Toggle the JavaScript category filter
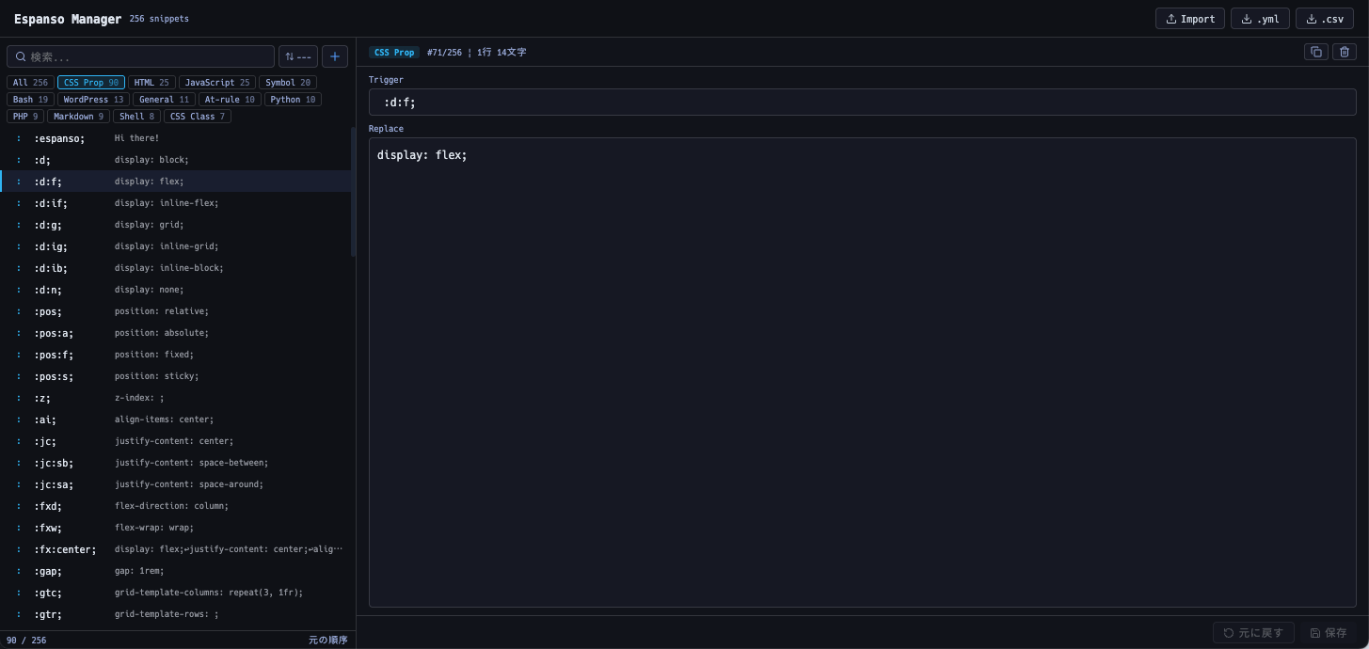Image resolution: width=1369 pixels, height=649 pixels. [x=216, y=83]
